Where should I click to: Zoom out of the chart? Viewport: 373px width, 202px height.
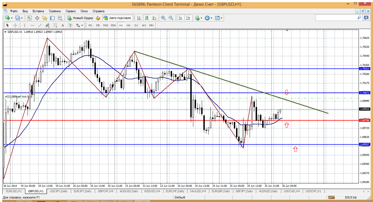[x=171, y=18]
